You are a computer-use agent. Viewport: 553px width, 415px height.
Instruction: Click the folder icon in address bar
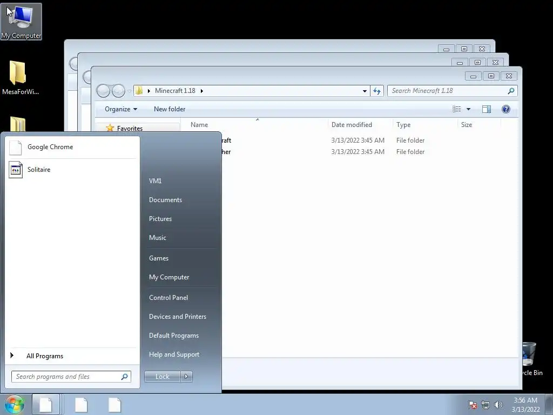(139, 91)
